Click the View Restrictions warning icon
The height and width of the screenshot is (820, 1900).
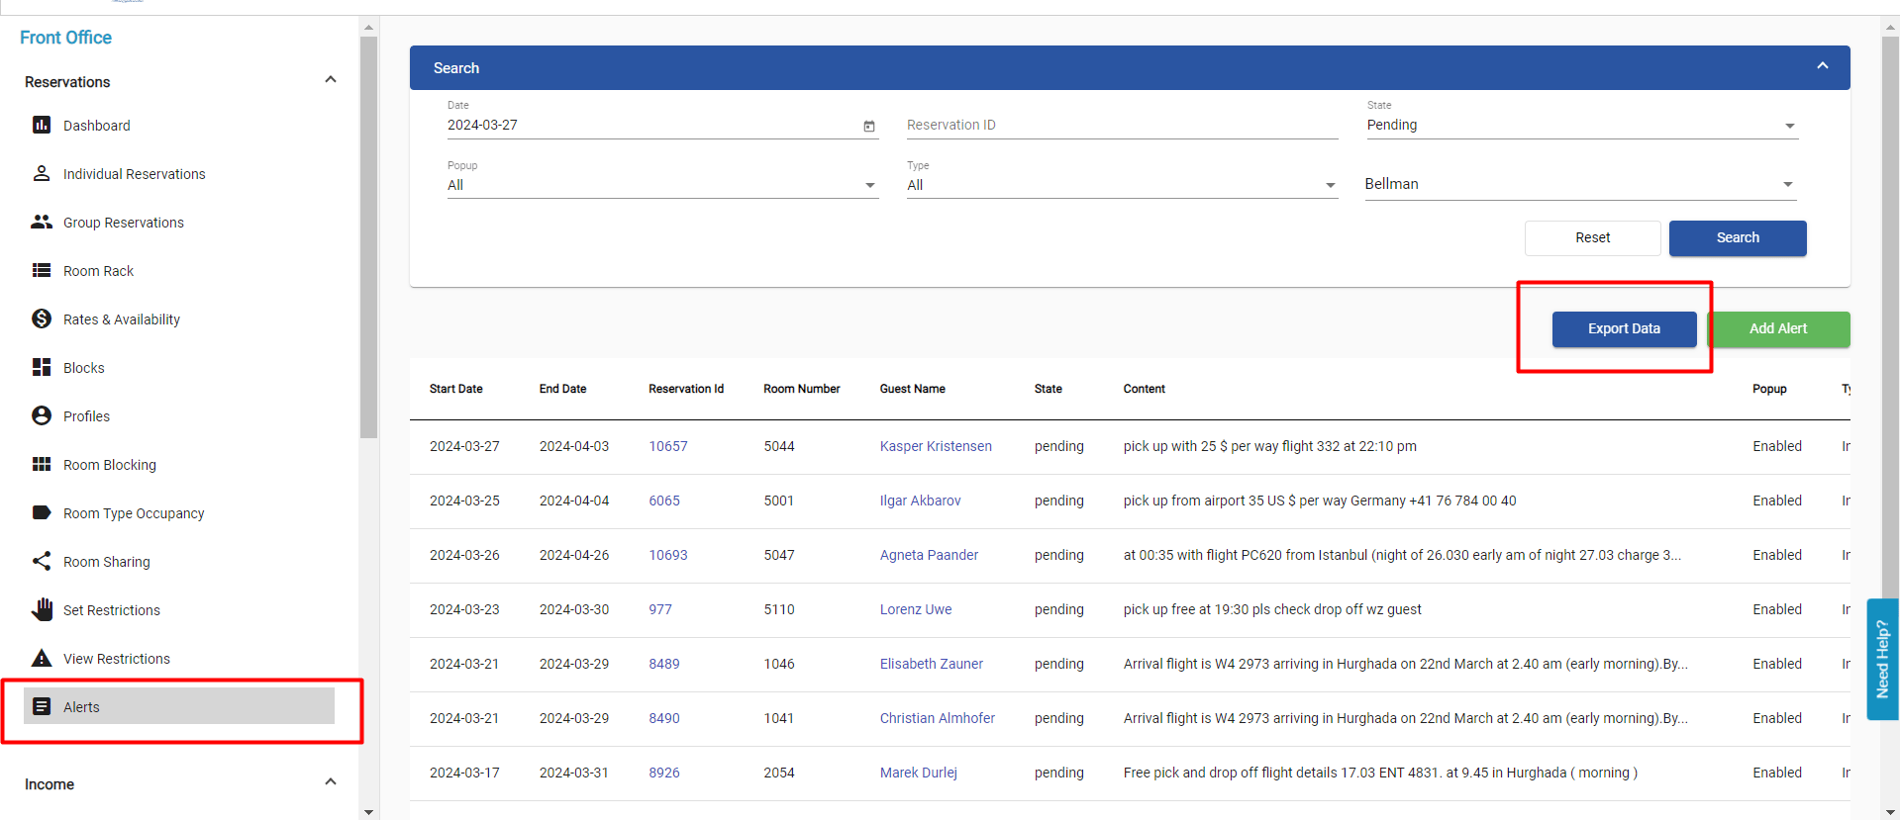click(42, 658)
